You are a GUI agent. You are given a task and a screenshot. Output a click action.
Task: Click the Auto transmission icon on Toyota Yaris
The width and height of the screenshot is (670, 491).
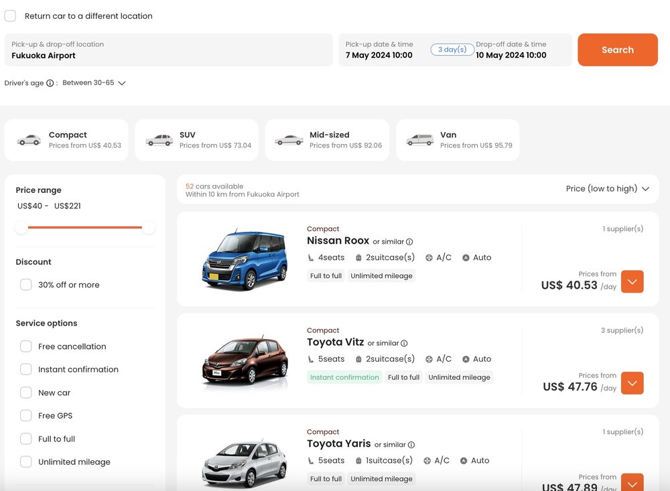464,461
